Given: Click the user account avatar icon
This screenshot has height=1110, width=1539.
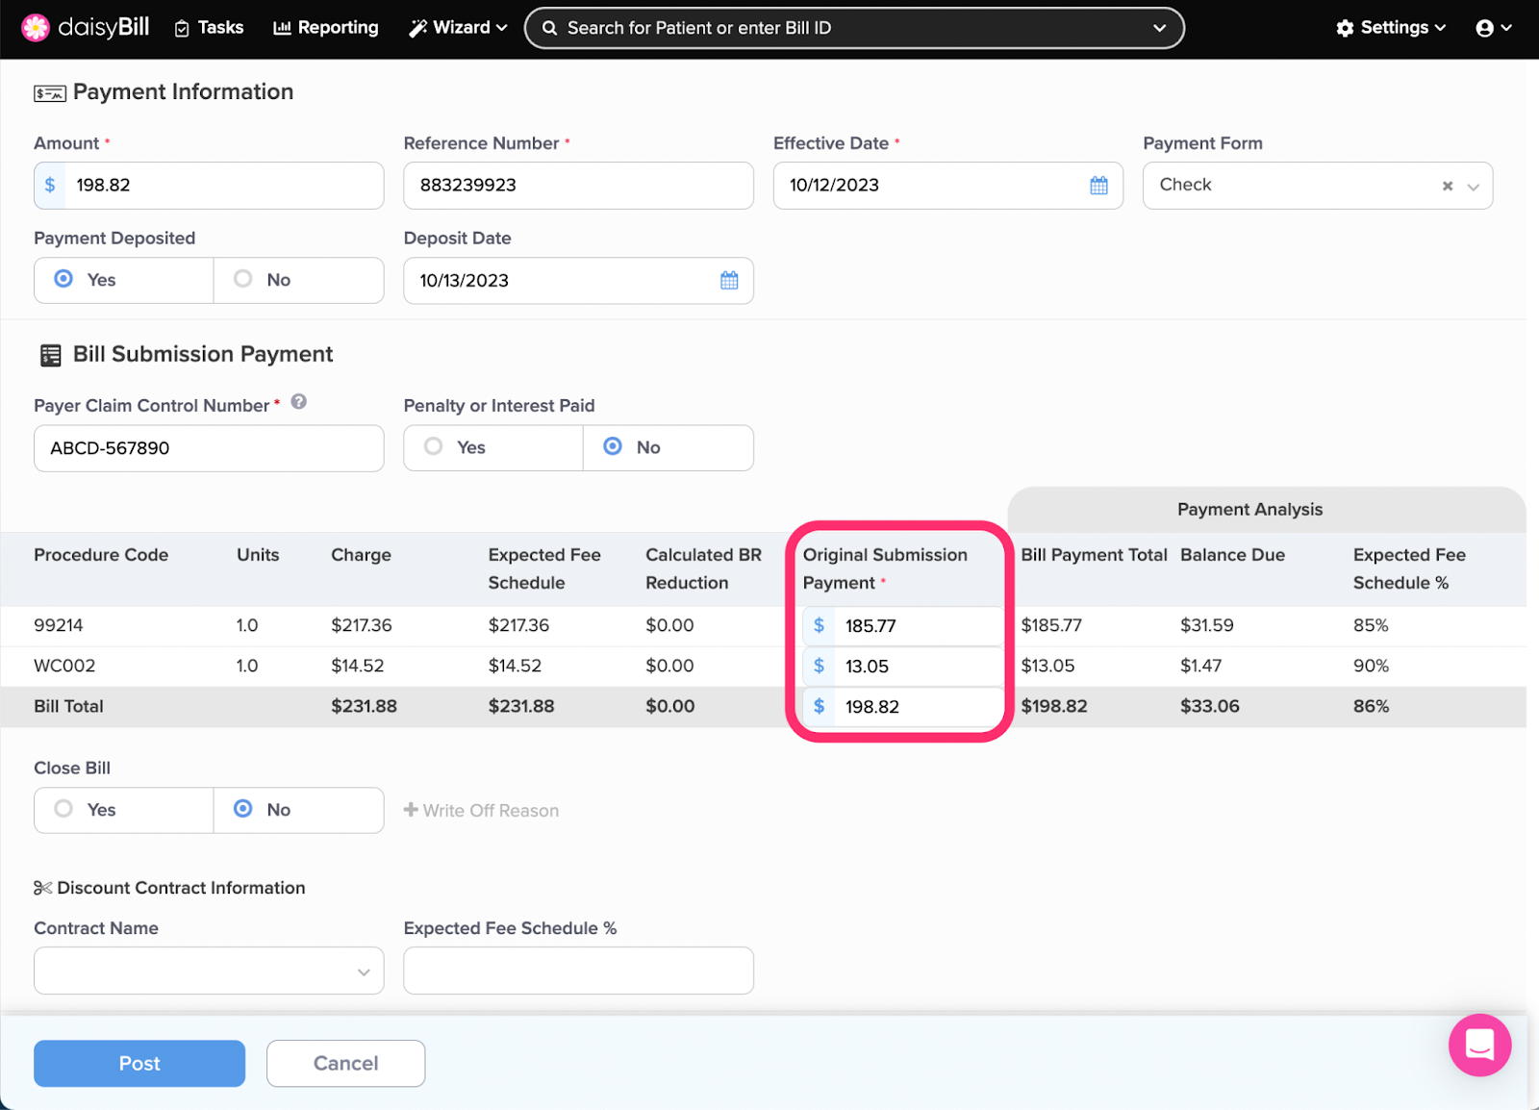Looking at the screenshot, I should [x=1485, y=28].
